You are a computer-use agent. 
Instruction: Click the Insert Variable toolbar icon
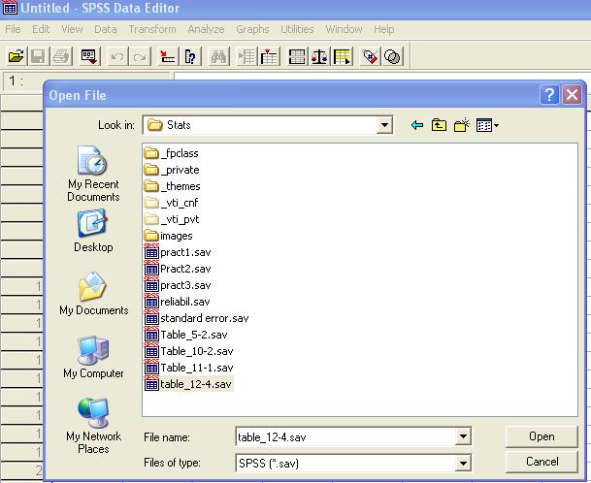(269, 57)
